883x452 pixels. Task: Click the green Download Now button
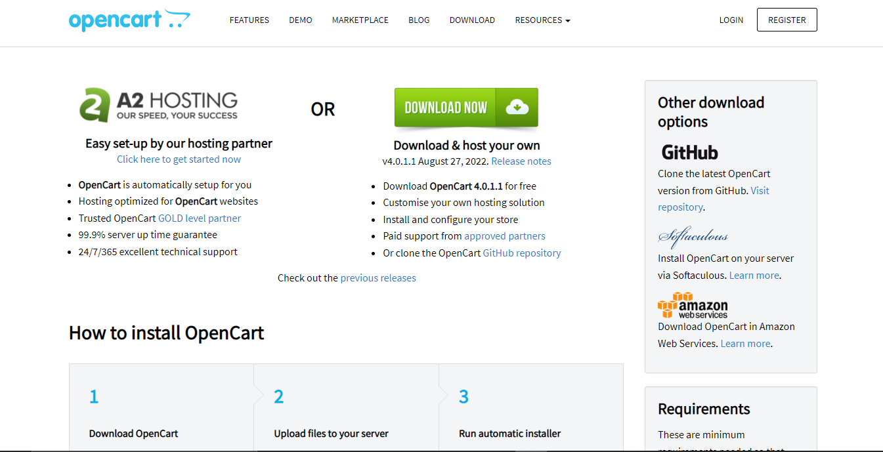[x=466, y=108]
